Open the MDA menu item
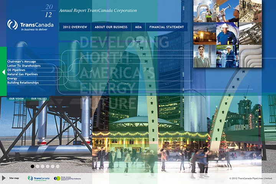This screenshot has height=184, width=276. (x=138, y=27)
